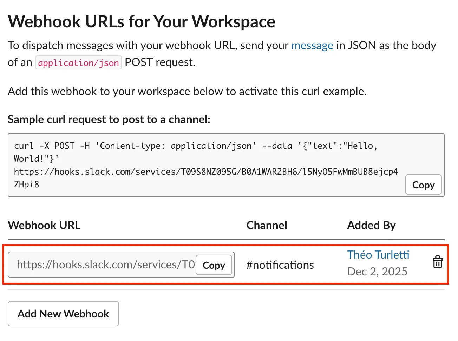Click the "Webhook URL" column header
458x341 pixels.
click(x=44, y=225)
